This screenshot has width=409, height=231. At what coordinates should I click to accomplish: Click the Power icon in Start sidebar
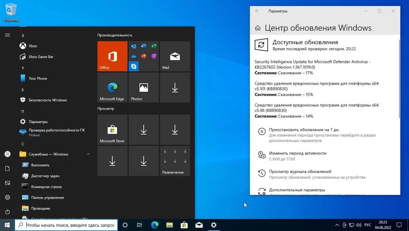pos(7,212)
